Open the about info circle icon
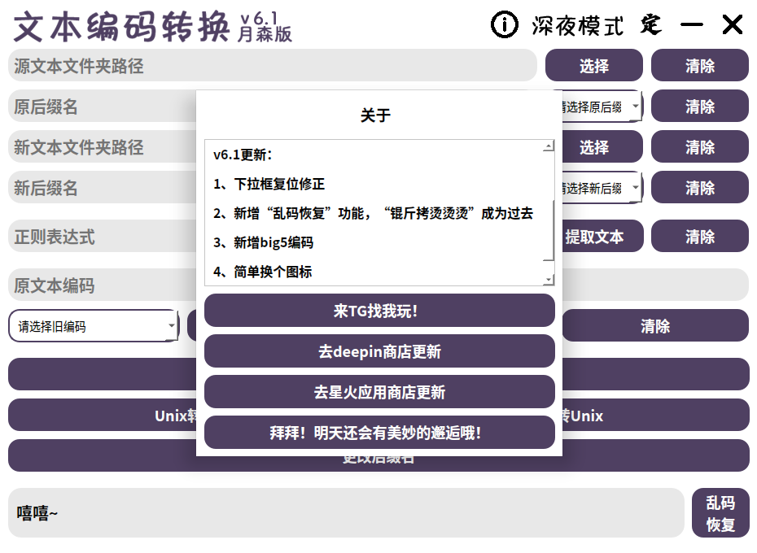 504,24
